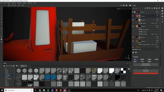The height and width of the screenshot is (92, 164).
Task: Click the Material mode button
Action: tap(146, 65)
